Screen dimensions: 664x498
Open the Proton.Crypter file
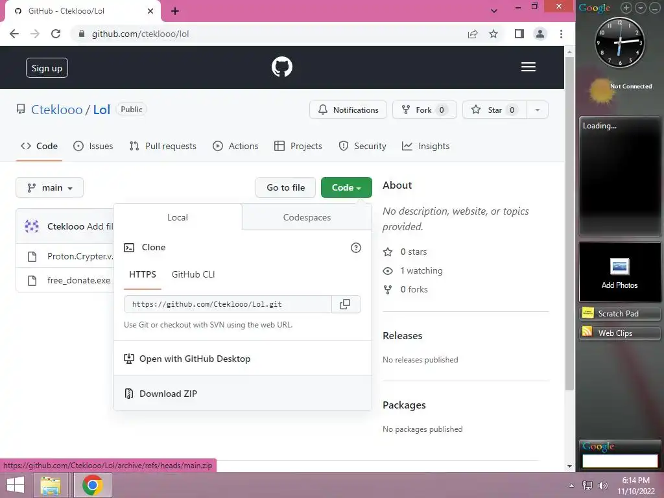[x=80, y=256]
